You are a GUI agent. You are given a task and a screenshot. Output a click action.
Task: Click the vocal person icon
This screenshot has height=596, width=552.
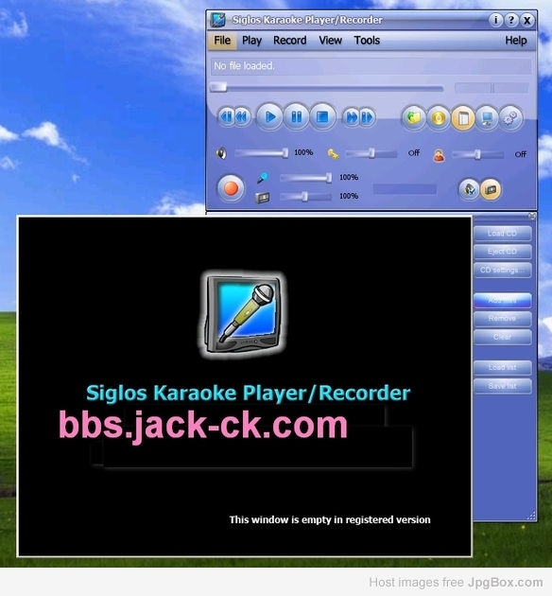pyautogui.click(x=439, y=155)
